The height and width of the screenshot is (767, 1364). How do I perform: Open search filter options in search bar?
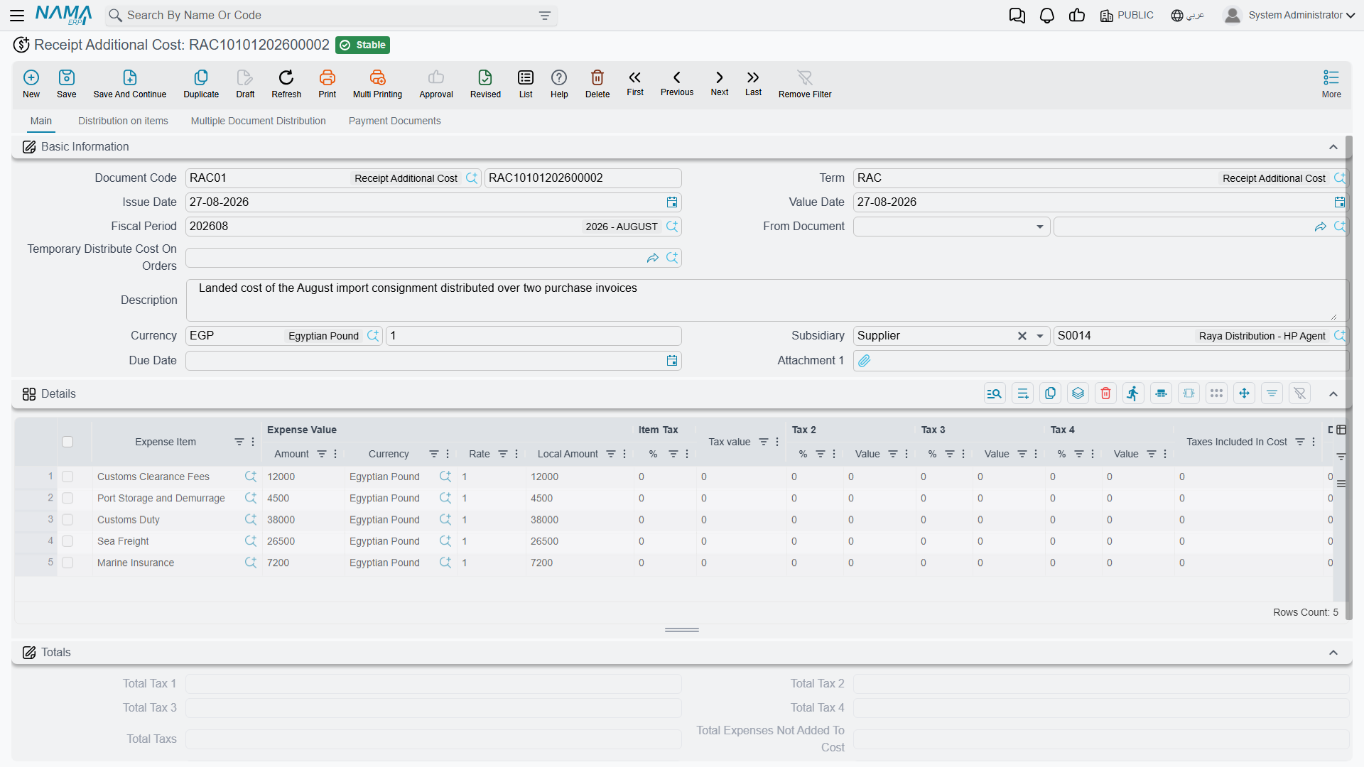tap(545, 16)
